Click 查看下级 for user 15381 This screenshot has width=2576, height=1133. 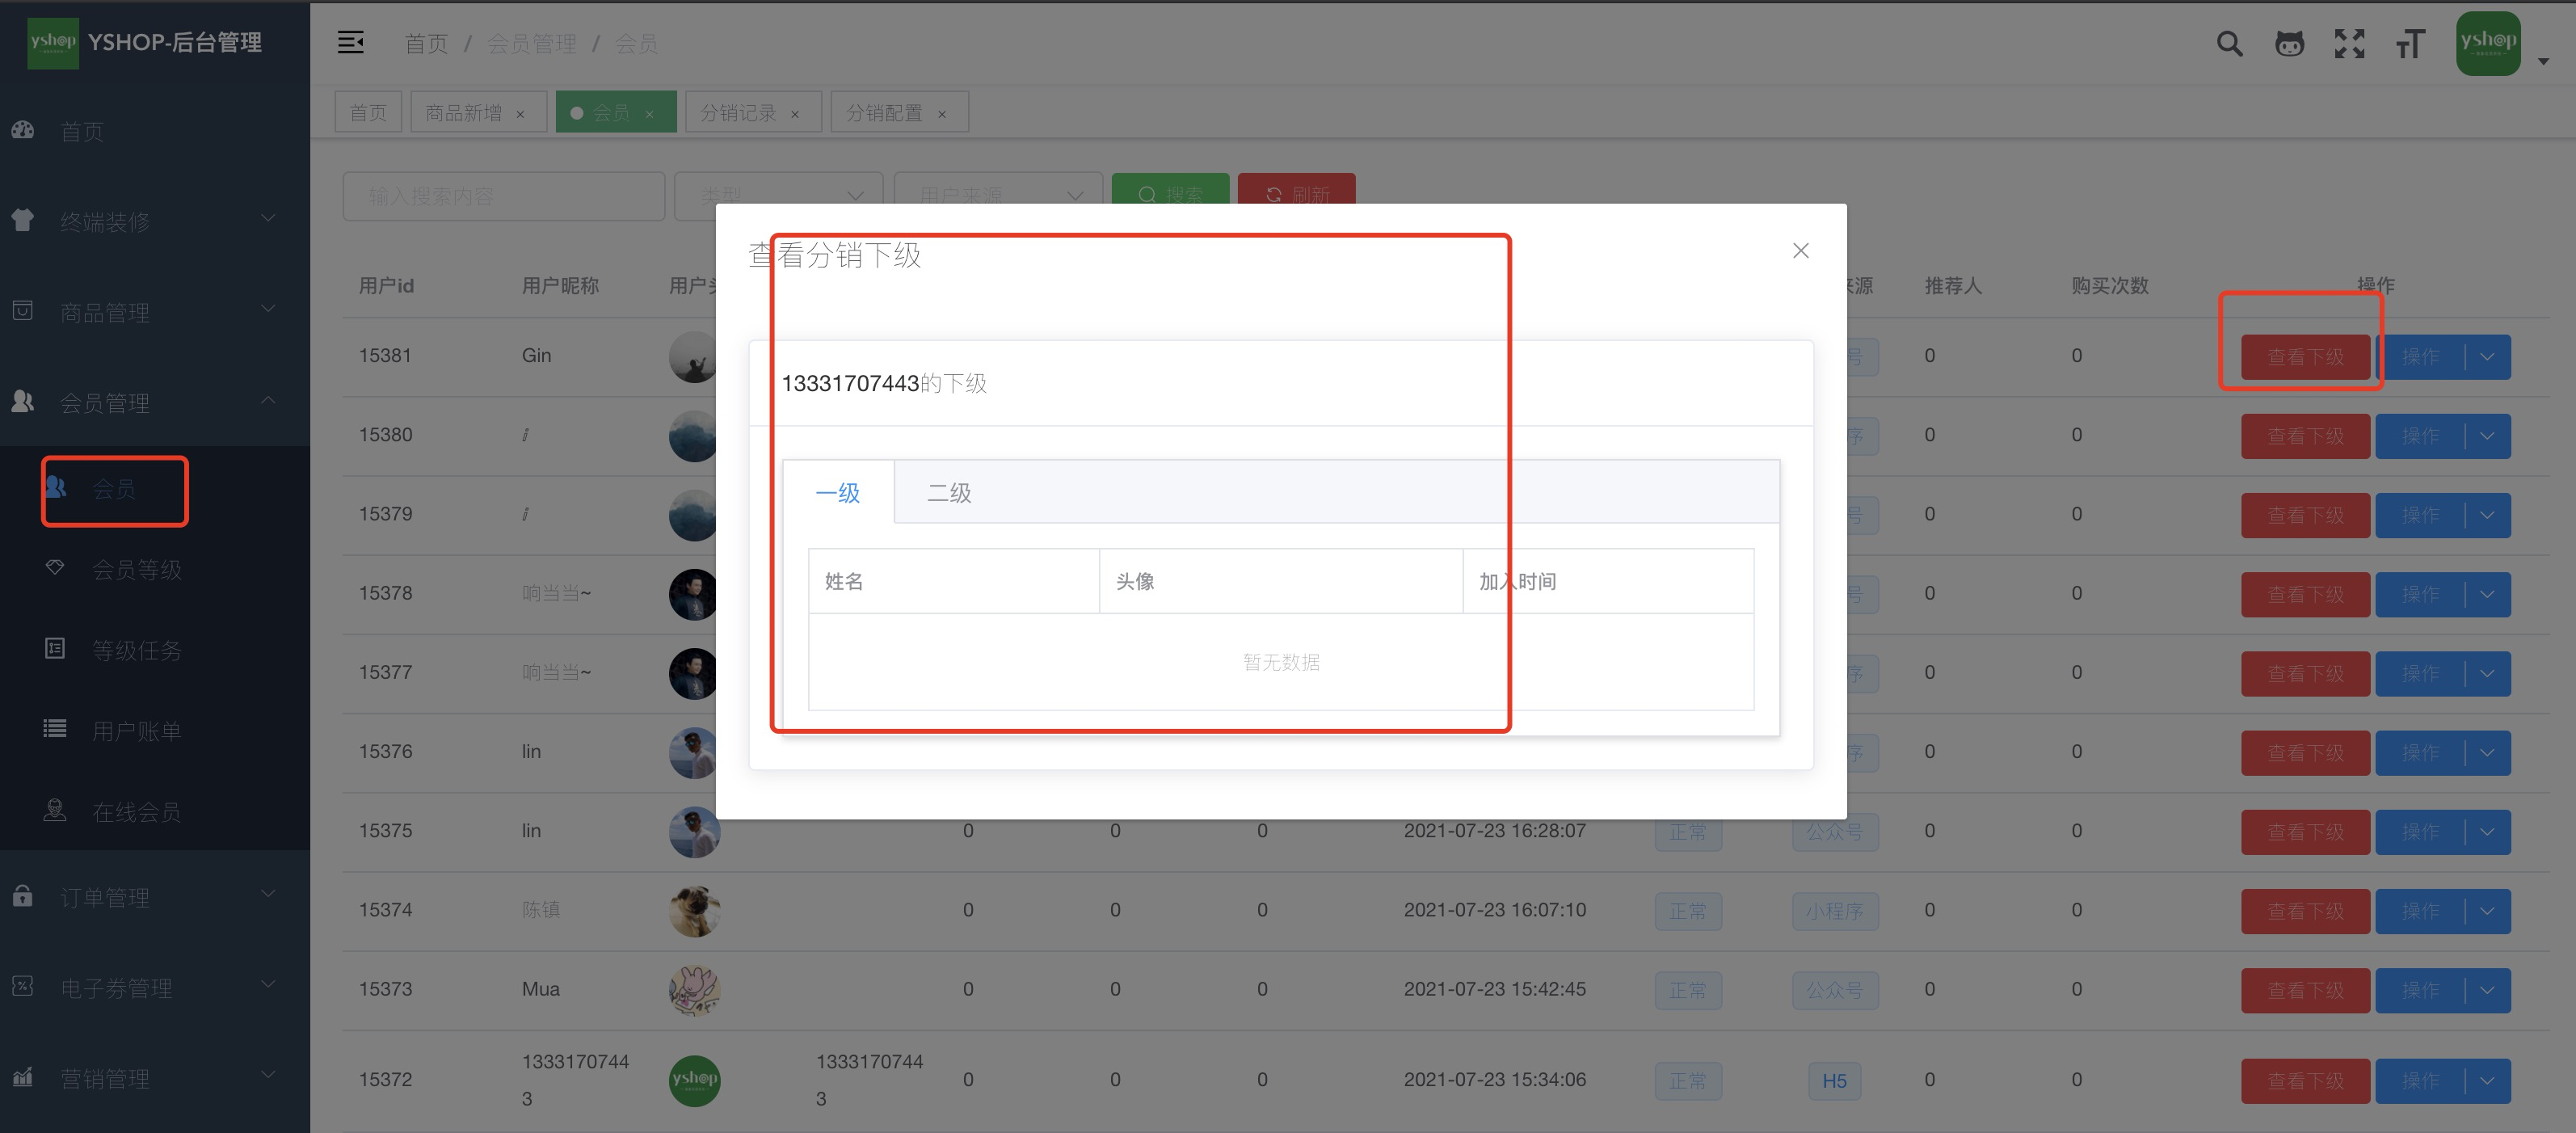2305,356
